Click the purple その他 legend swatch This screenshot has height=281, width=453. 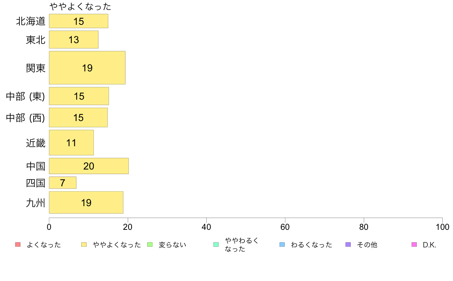pyautogui.click(x=348, y=244)
